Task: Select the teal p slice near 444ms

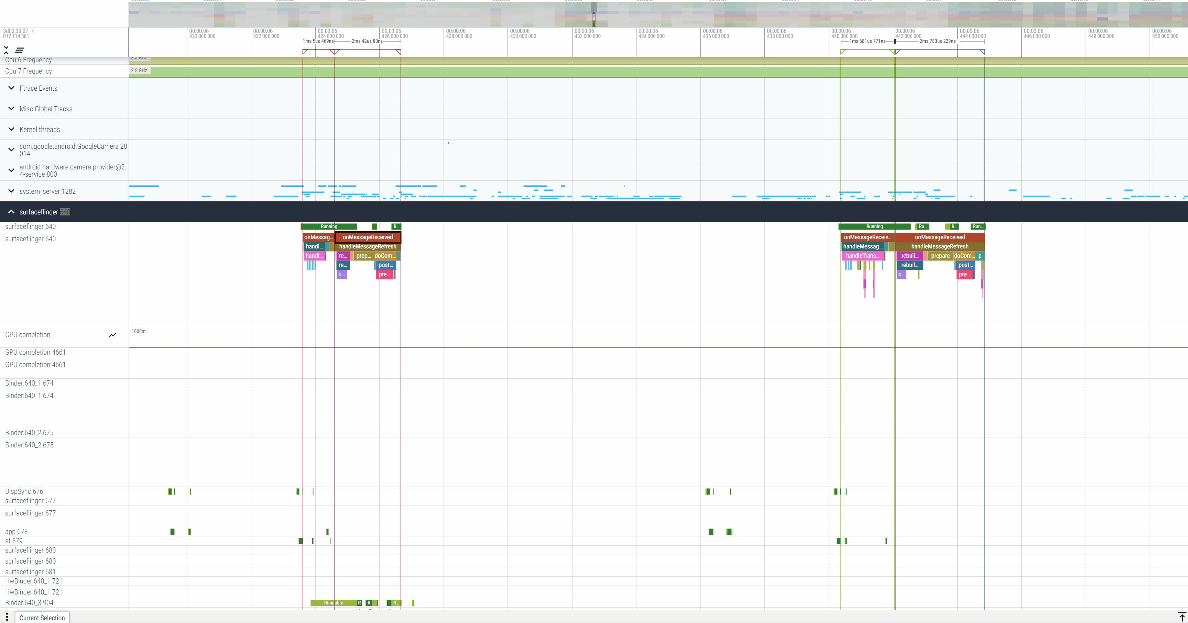Action: point(980,256)
